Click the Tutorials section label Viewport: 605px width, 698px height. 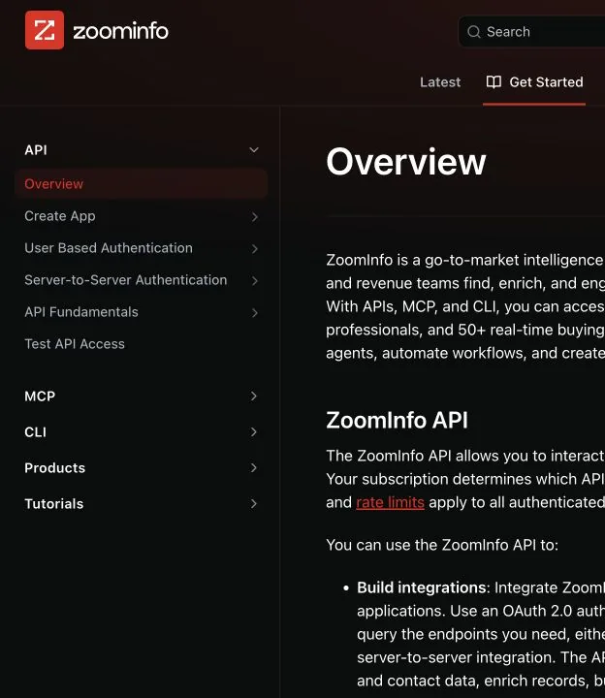[54, 504]
